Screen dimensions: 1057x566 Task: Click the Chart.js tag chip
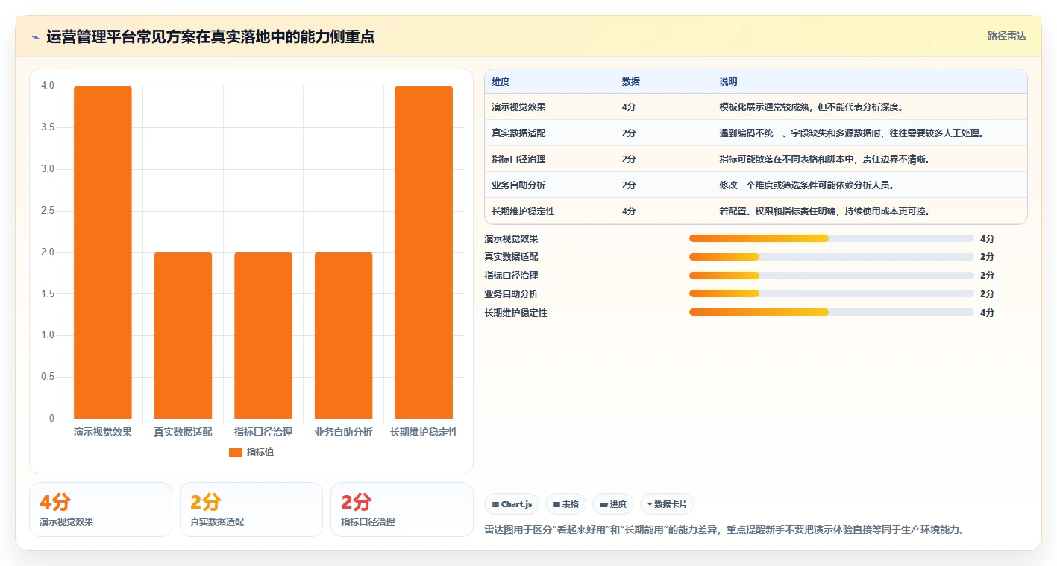512,504
